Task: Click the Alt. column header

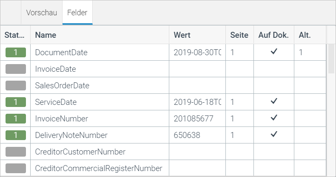Action: pyautogui.click(x=305, y=35)
